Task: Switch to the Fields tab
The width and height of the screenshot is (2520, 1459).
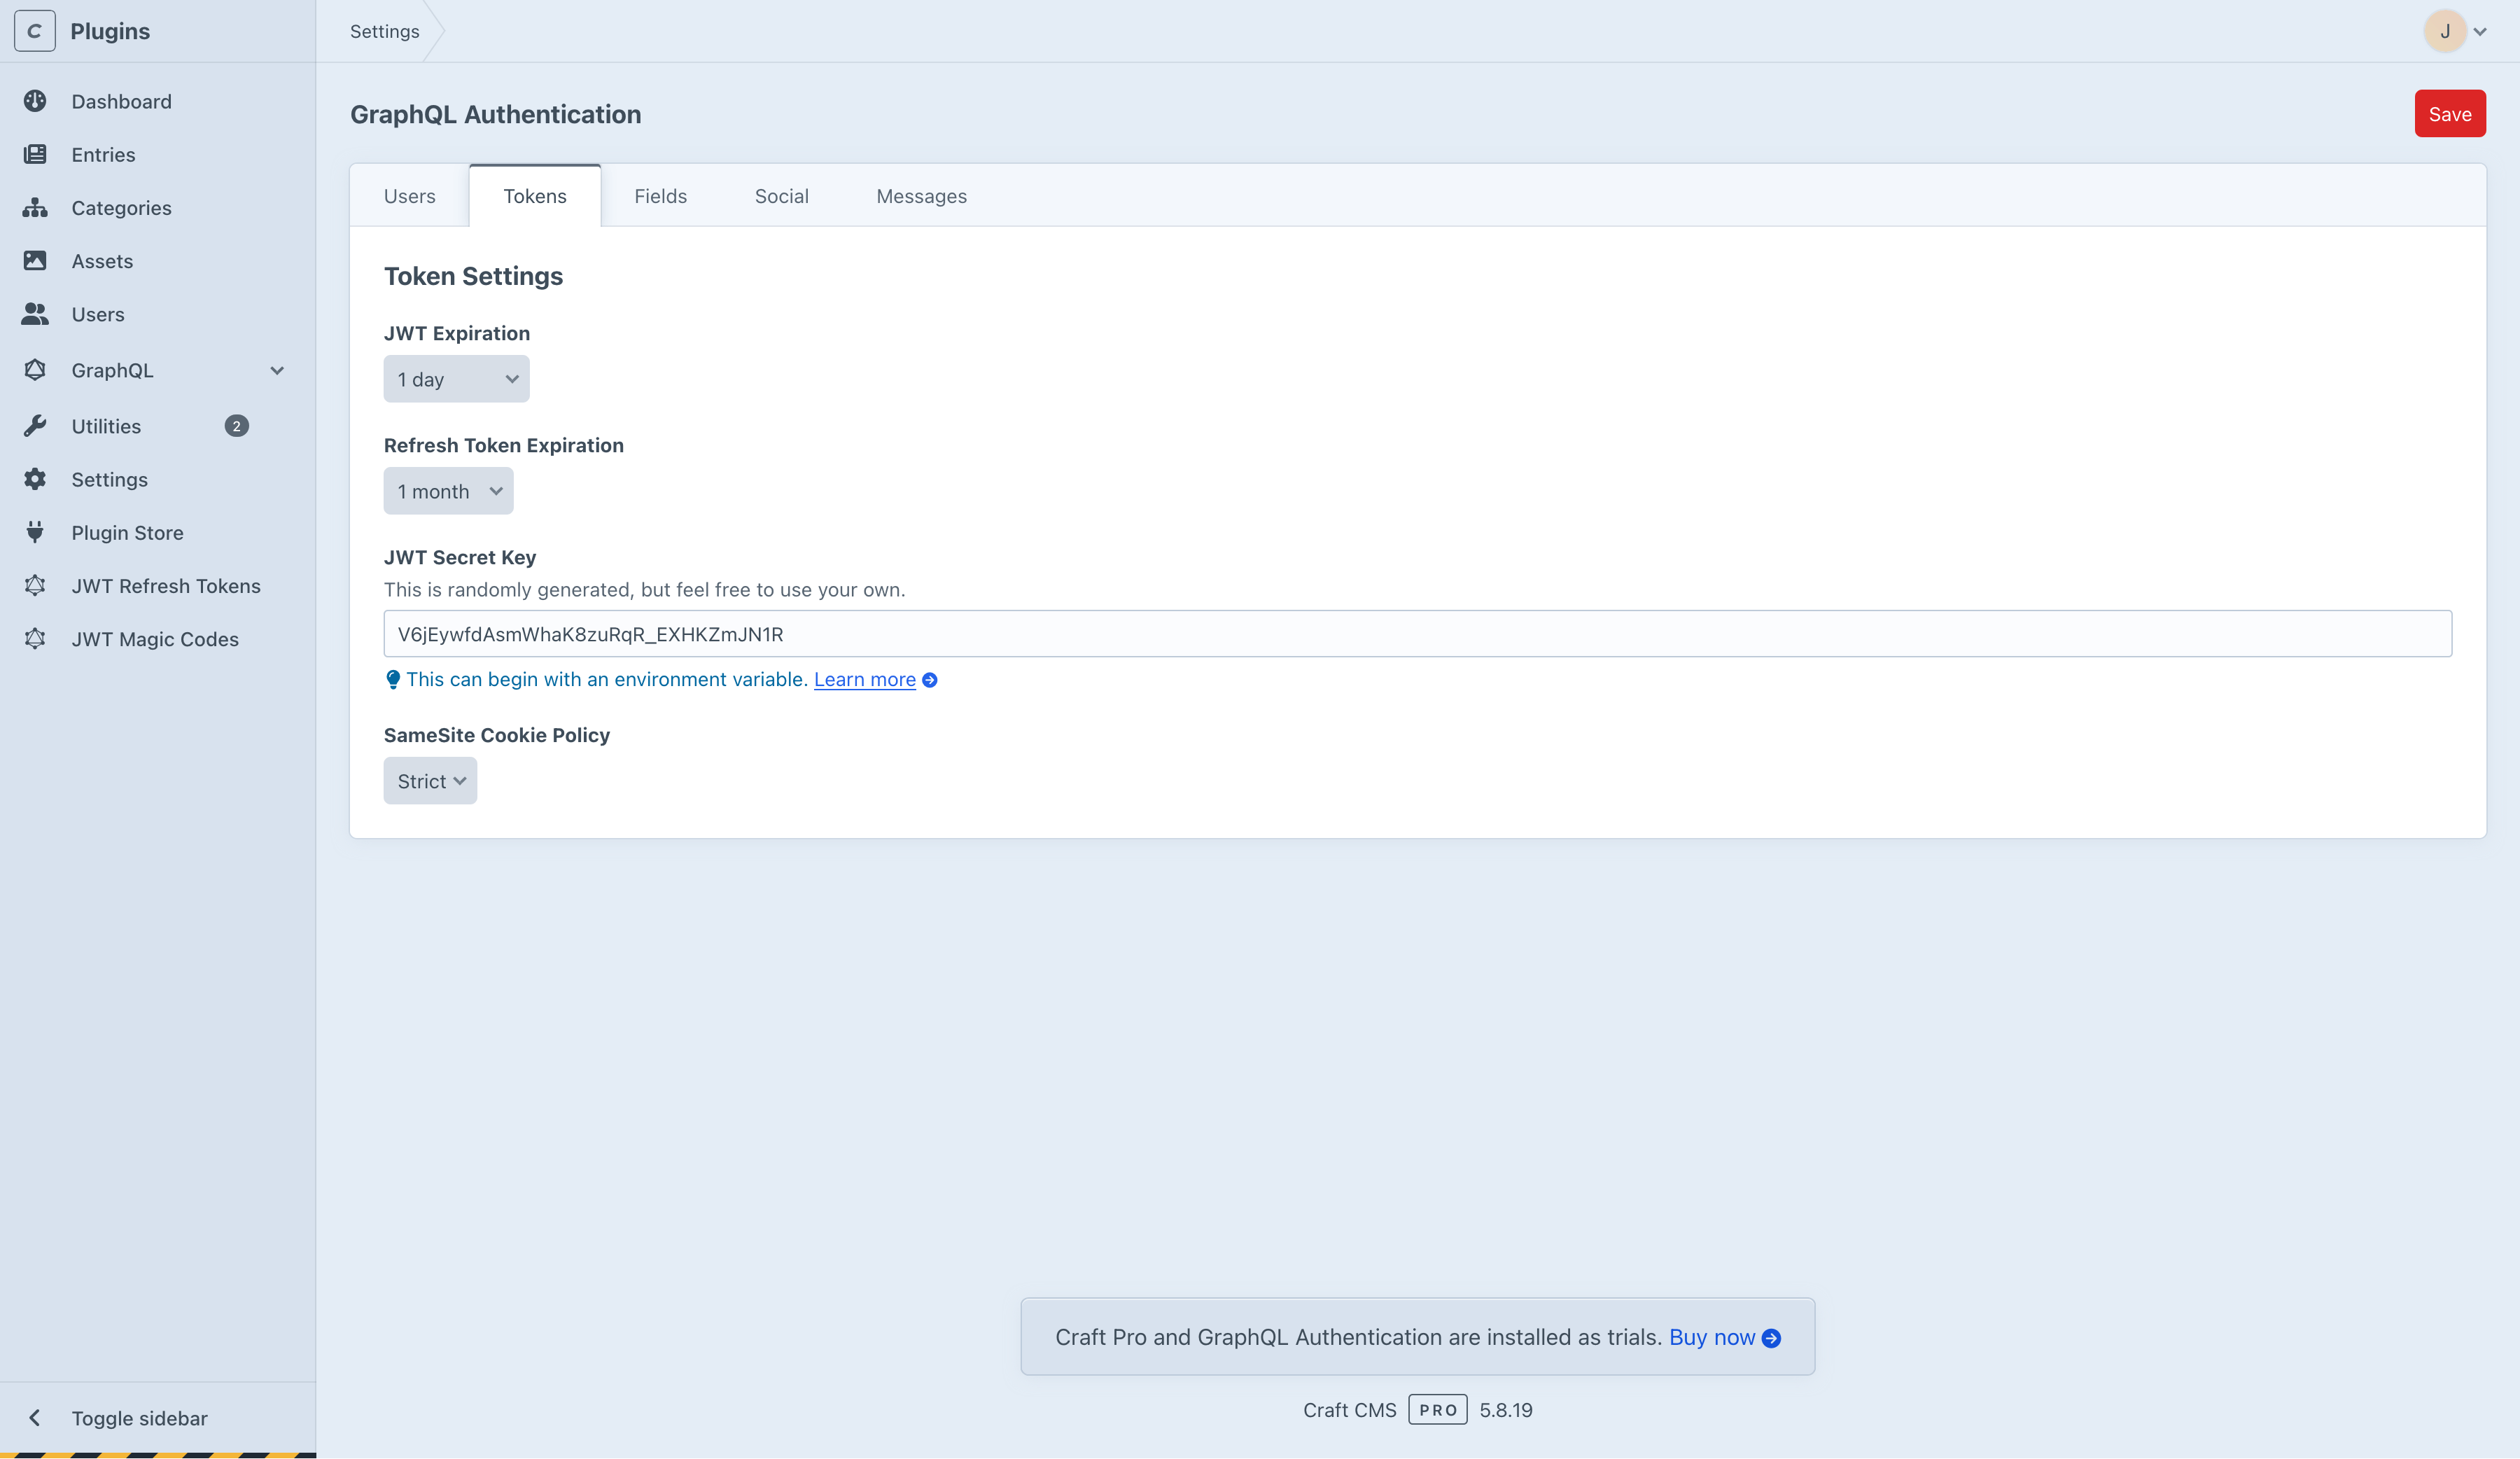Action: 660,196
